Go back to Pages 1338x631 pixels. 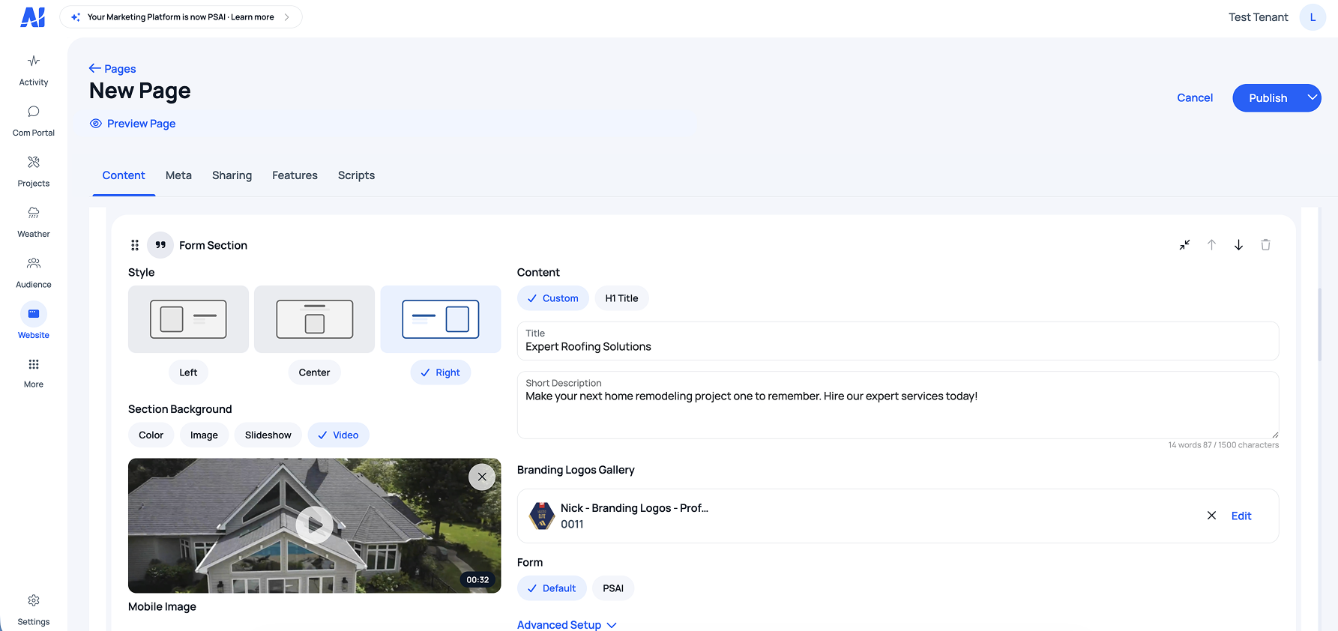[120, 69]
